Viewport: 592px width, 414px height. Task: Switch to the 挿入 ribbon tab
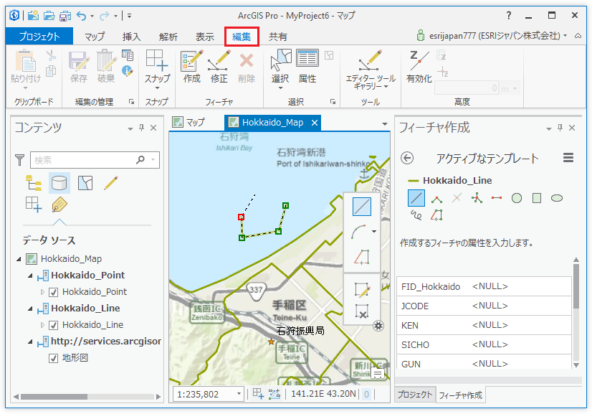[x=131, y=37]
